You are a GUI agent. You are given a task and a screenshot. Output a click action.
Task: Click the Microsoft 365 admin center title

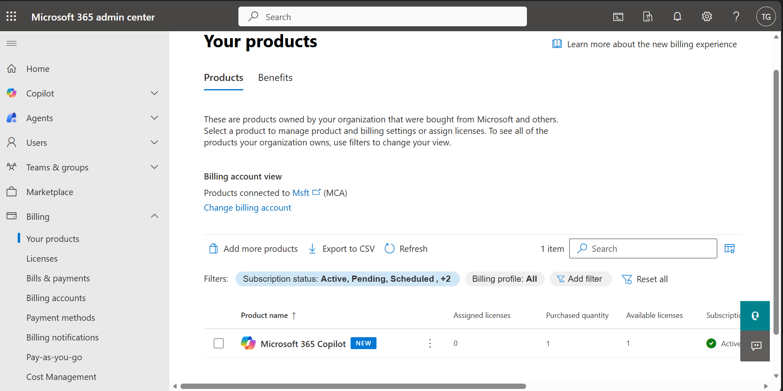pyautogui.click(x=93, y=17)
